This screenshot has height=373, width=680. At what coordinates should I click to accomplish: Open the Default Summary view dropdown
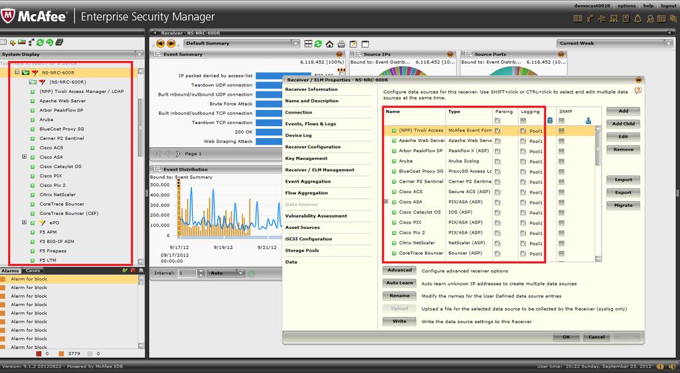pos(242,43)
